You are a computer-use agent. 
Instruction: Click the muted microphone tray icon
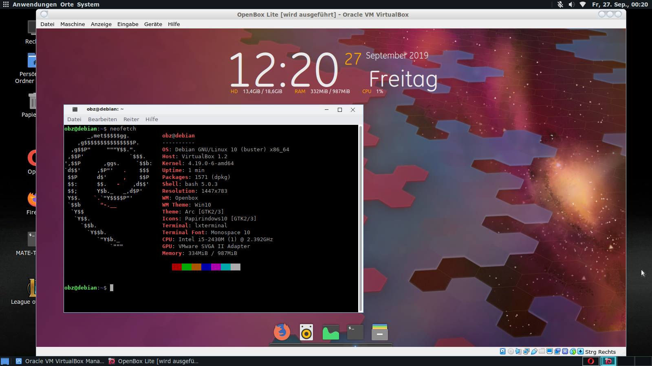click(x=560, y=4)
